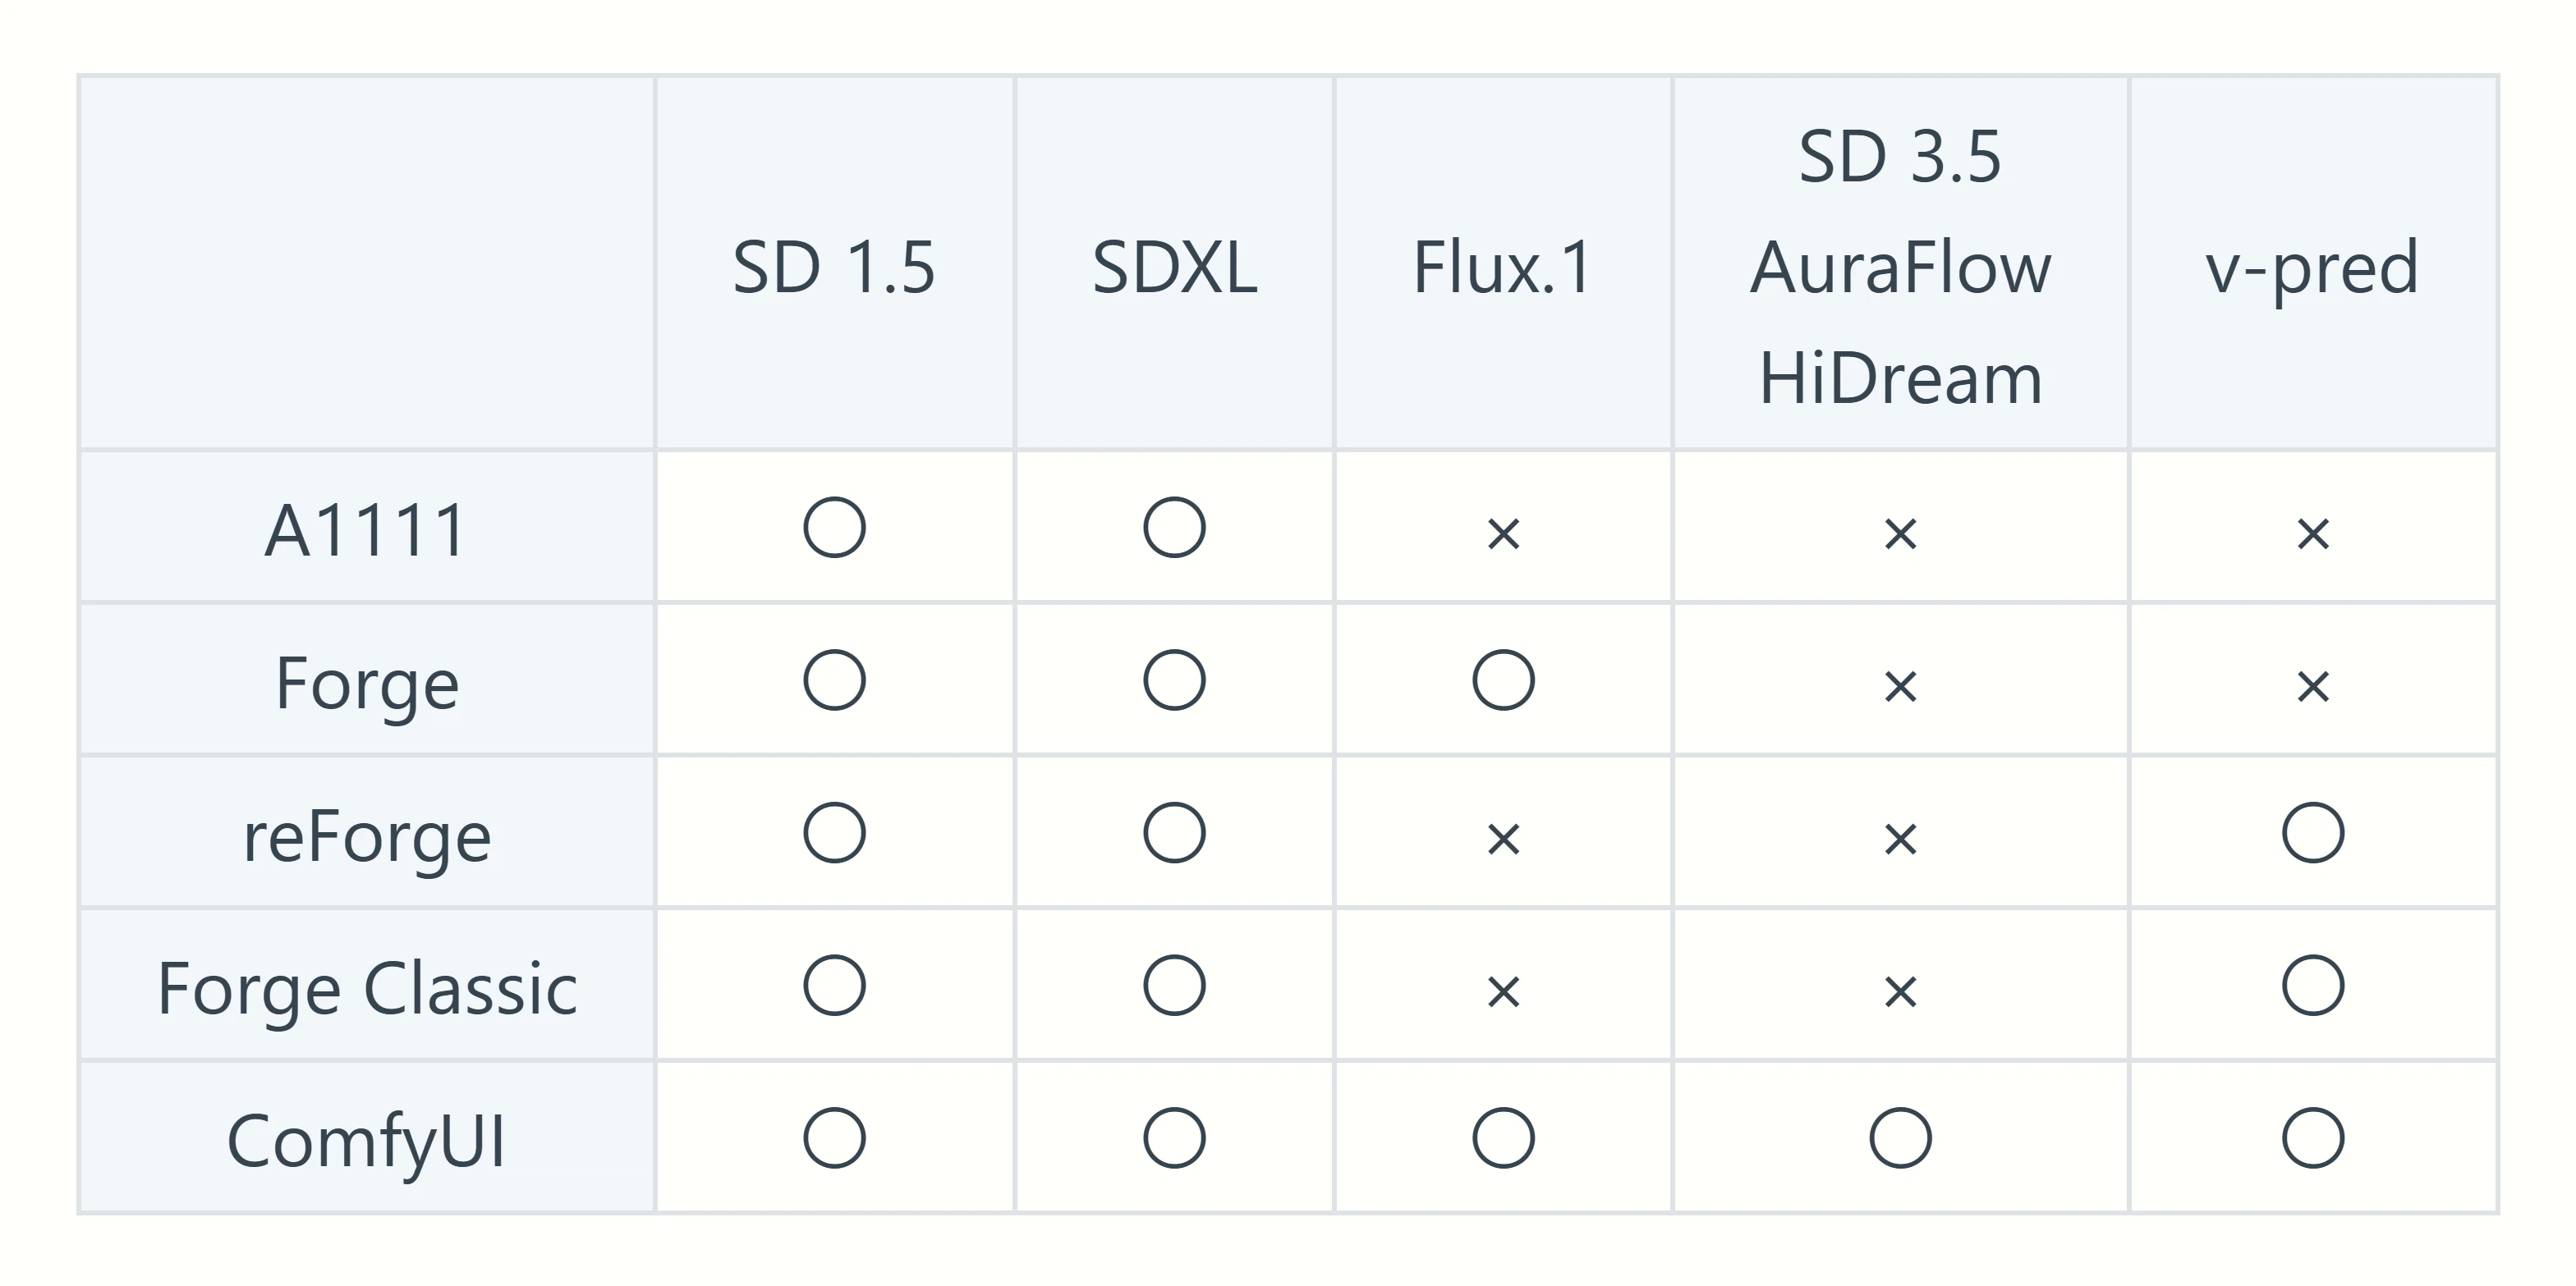Click the circle for ComfyUI under v-pred

point(2313,1137)
